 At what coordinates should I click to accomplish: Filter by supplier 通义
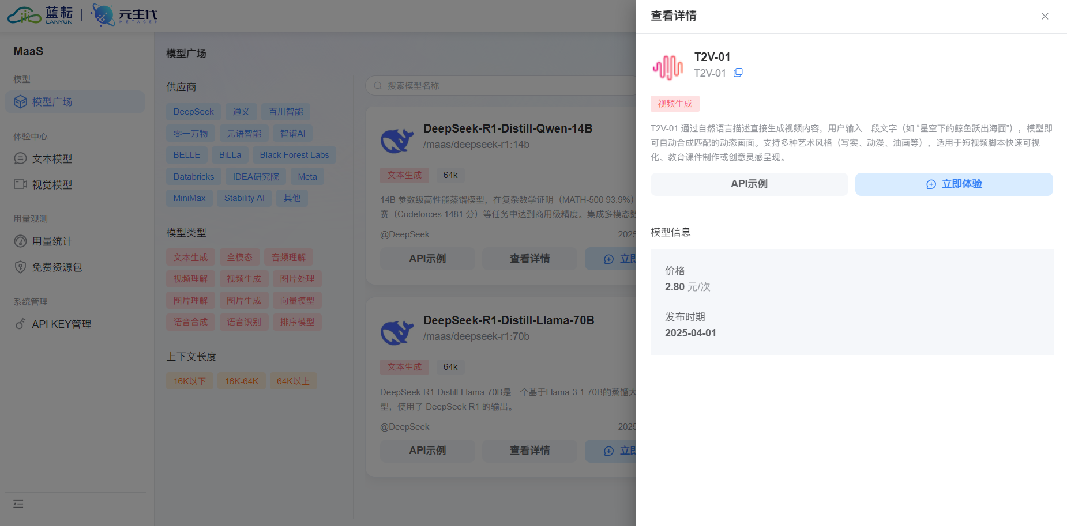[241, 112]
